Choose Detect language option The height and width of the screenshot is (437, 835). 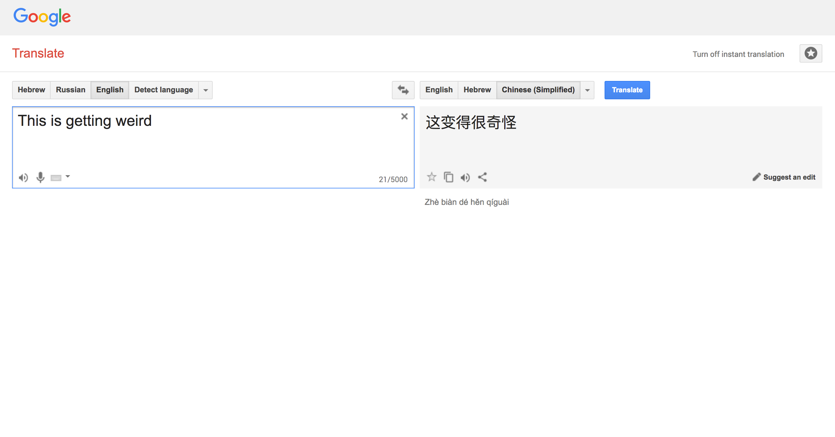(x=164, y=90)
